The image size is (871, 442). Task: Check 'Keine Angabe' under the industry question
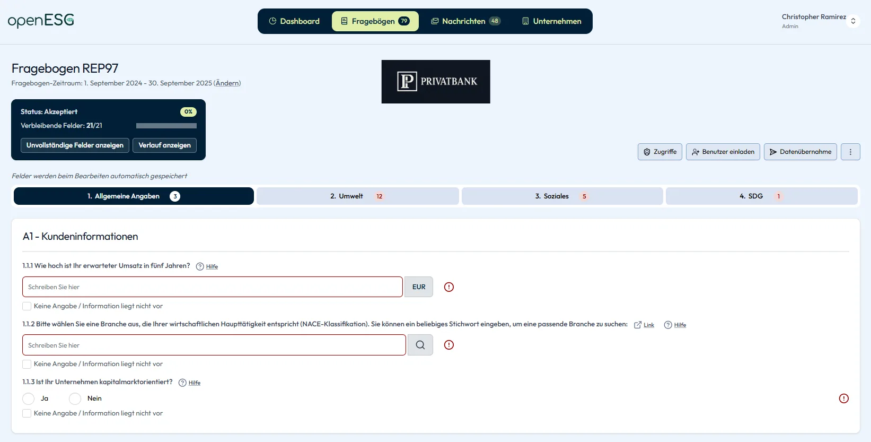(27, 364)
